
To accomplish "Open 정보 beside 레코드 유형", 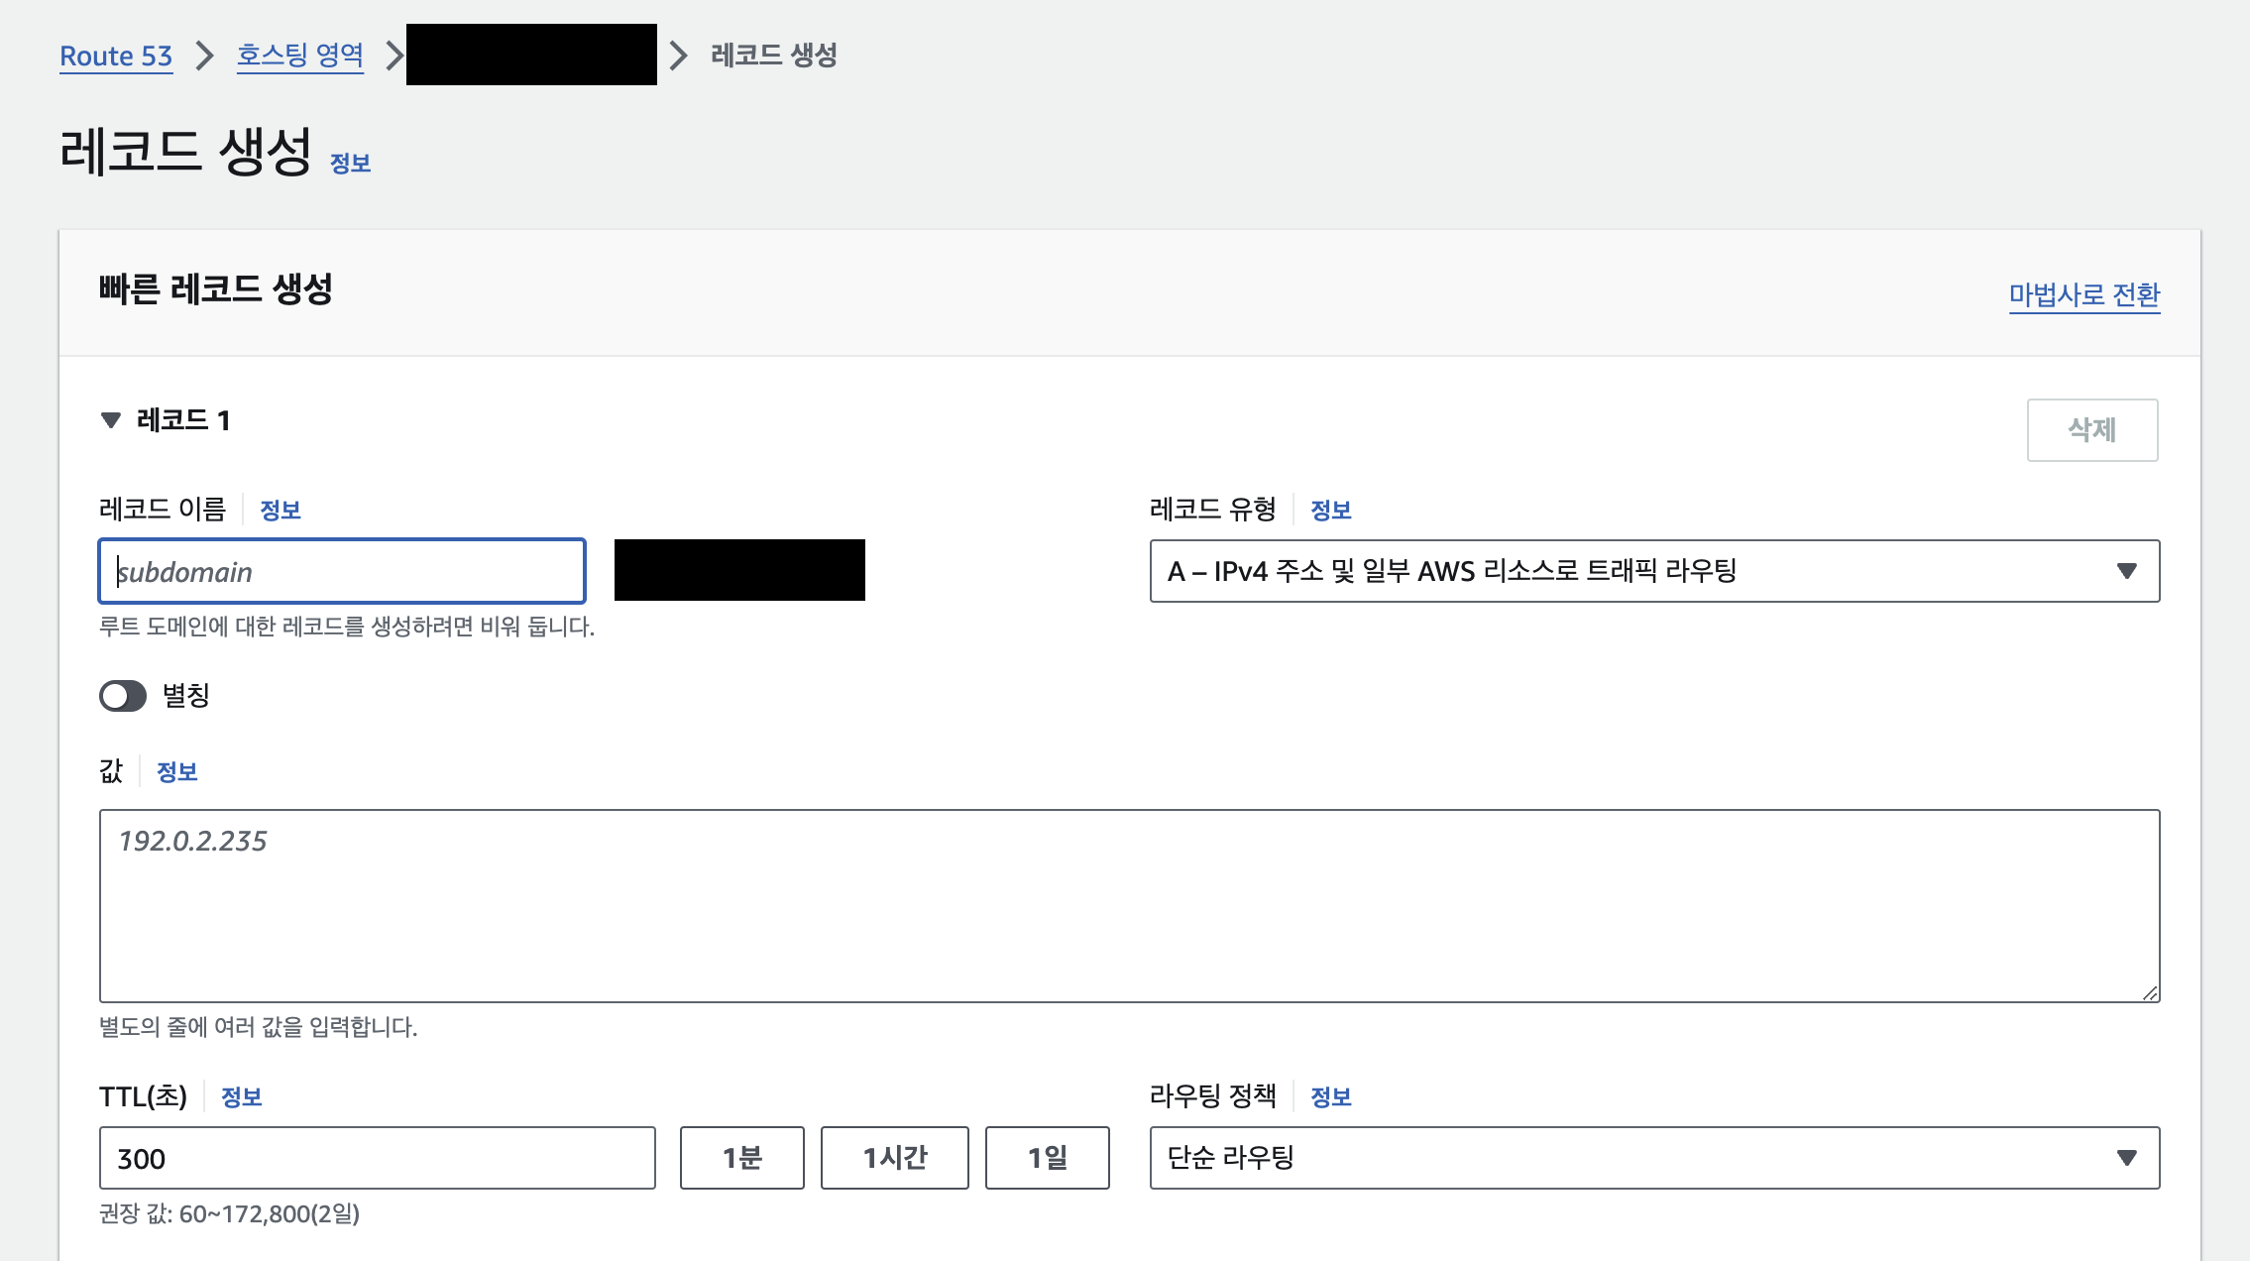I will [1330, 511].
